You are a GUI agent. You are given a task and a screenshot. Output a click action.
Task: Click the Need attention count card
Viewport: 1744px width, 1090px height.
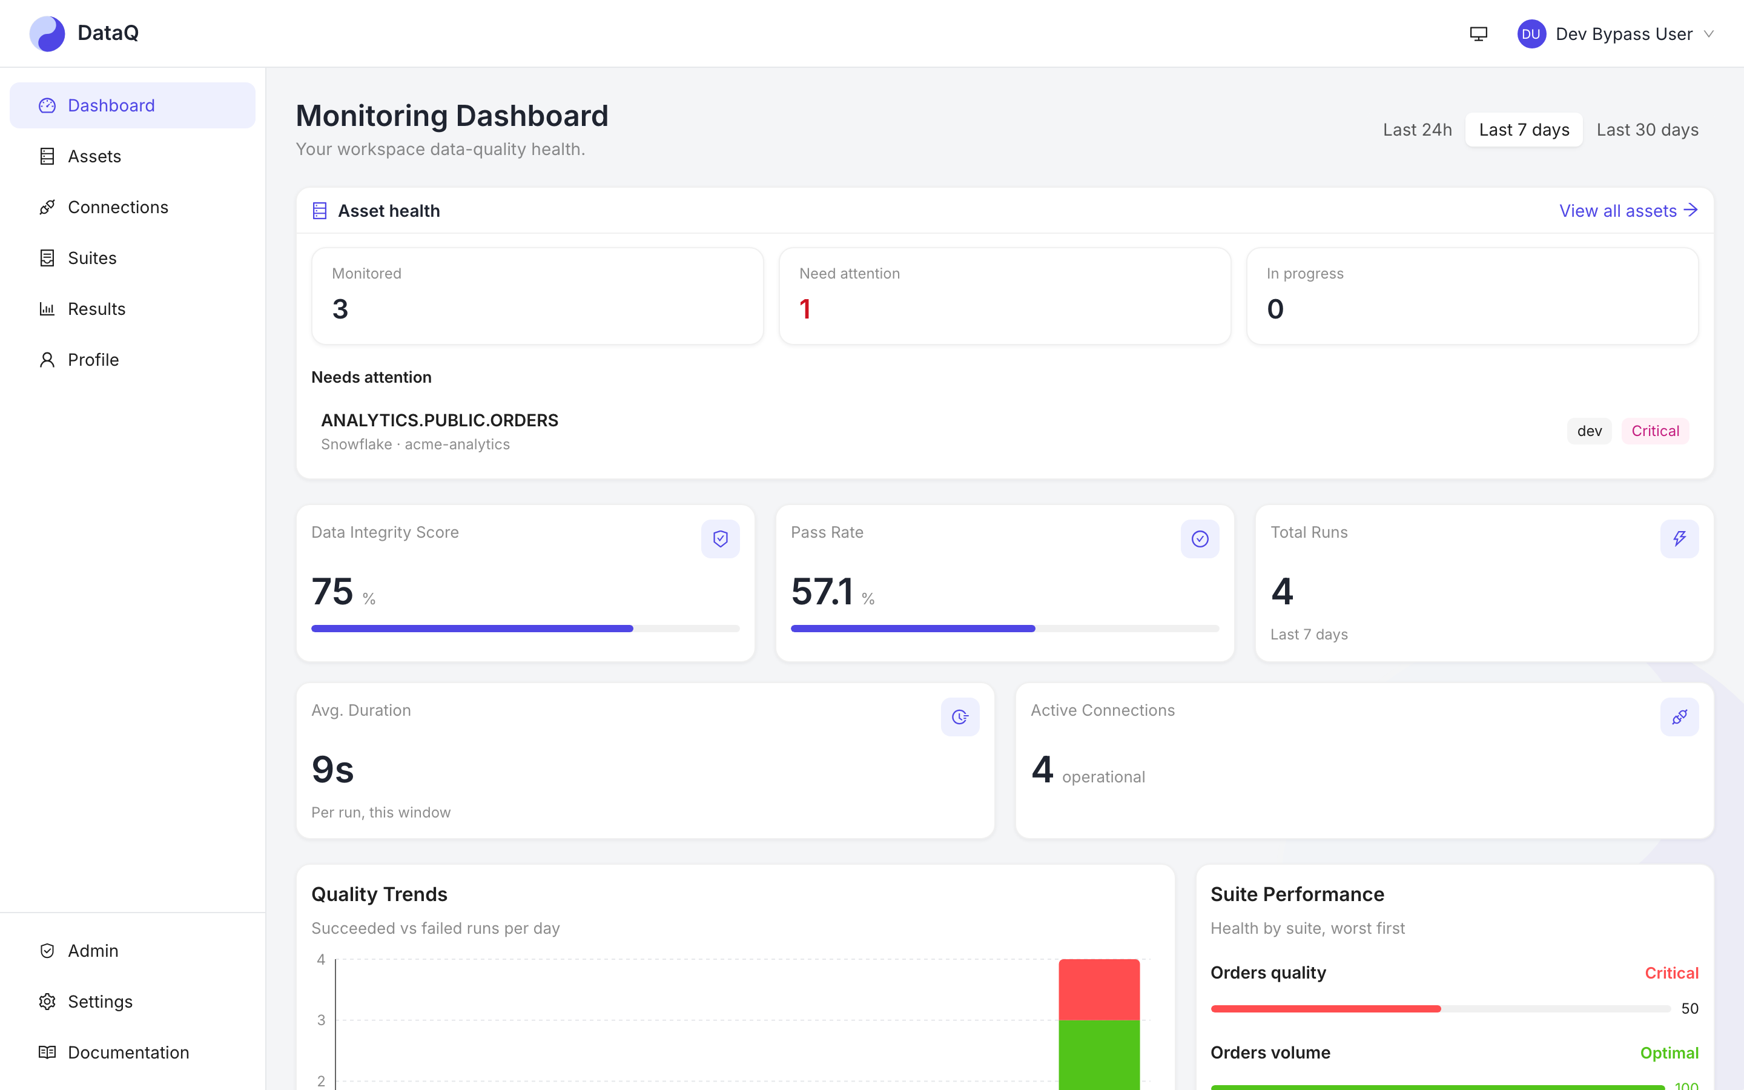coord(1005,296)
